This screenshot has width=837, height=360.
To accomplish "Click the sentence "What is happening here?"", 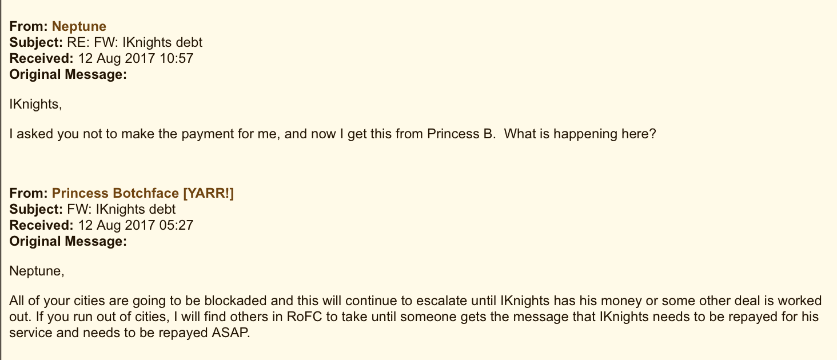I will click(580, 134).
